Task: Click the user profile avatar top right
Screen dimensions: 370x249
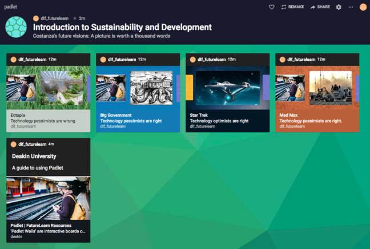Action: [x=363, y=7]
